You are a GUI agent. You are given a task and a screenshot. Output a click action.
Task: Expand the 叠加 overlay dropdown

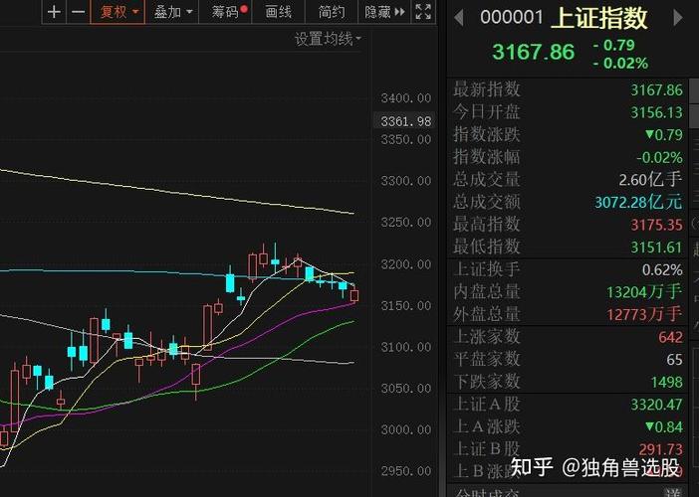[172, 12]
